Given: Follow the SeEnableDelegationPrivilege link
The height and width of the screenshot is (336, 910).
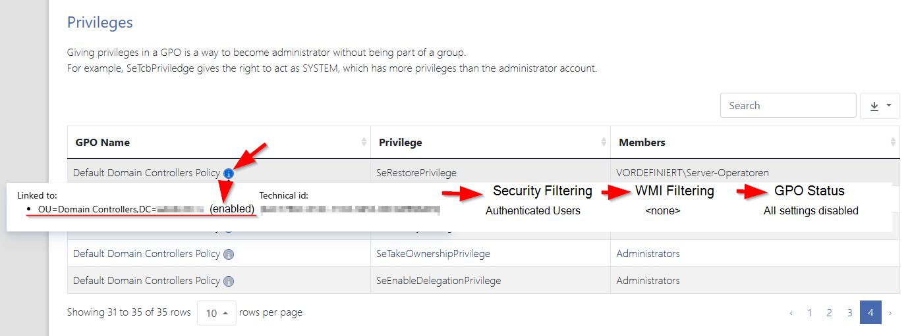Looking at the screenshot, I should [438, 281].
